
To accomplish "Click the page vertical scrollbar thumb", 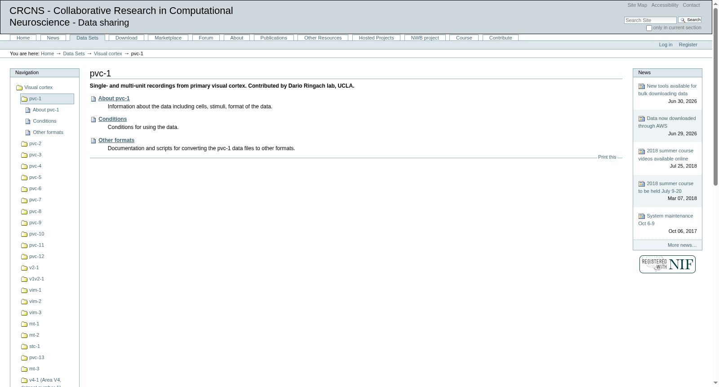I will tap(715, 97).
